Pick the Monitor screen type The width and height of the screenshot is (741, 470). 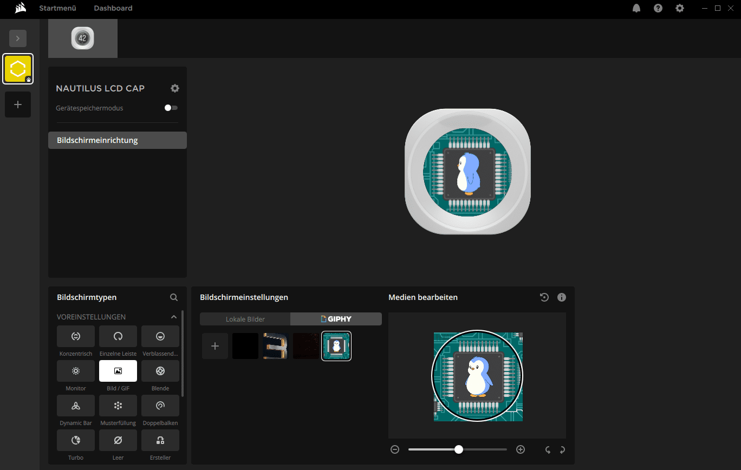click(76, 371)
